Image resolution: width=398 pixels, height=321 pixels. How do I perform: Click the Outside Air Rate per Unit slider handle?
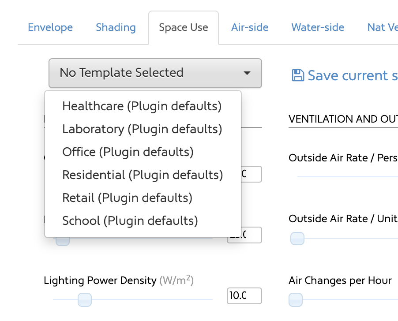click(x=297, y=239)
